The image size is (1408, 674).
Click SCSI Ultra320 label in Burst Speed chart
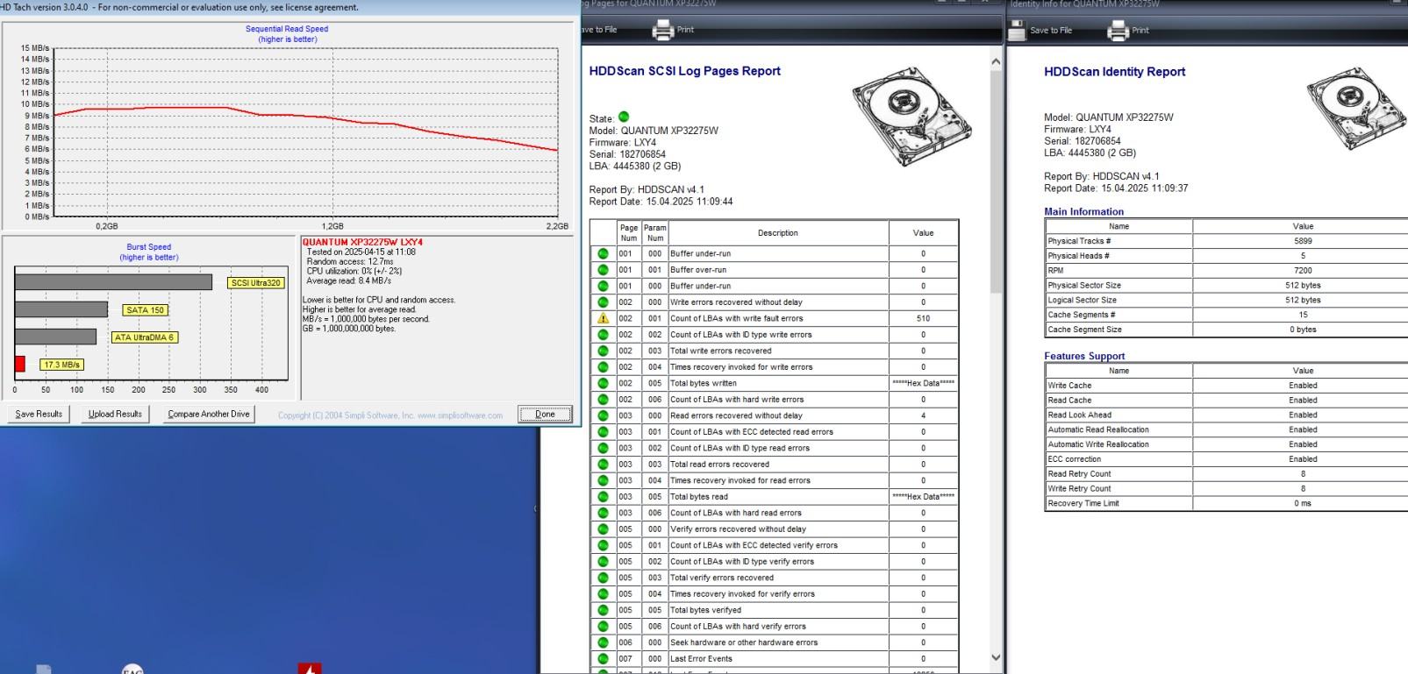click(256, 282)
